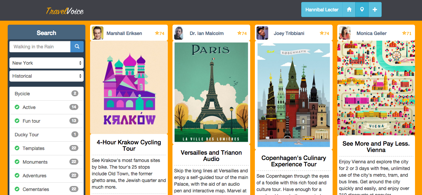422x195 pixels.
Task: Select the Bycicle category item
Action: pos(46,94)
